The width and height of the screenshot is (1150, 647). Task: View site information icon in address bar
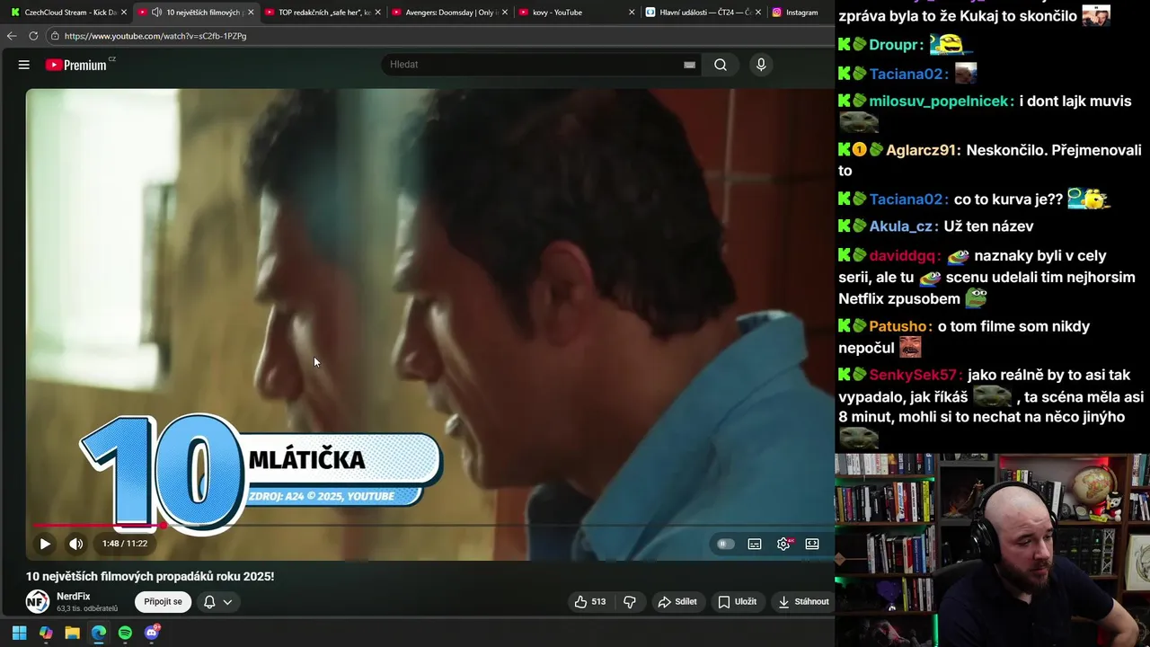pyautogui.click(x=55, y=36)
